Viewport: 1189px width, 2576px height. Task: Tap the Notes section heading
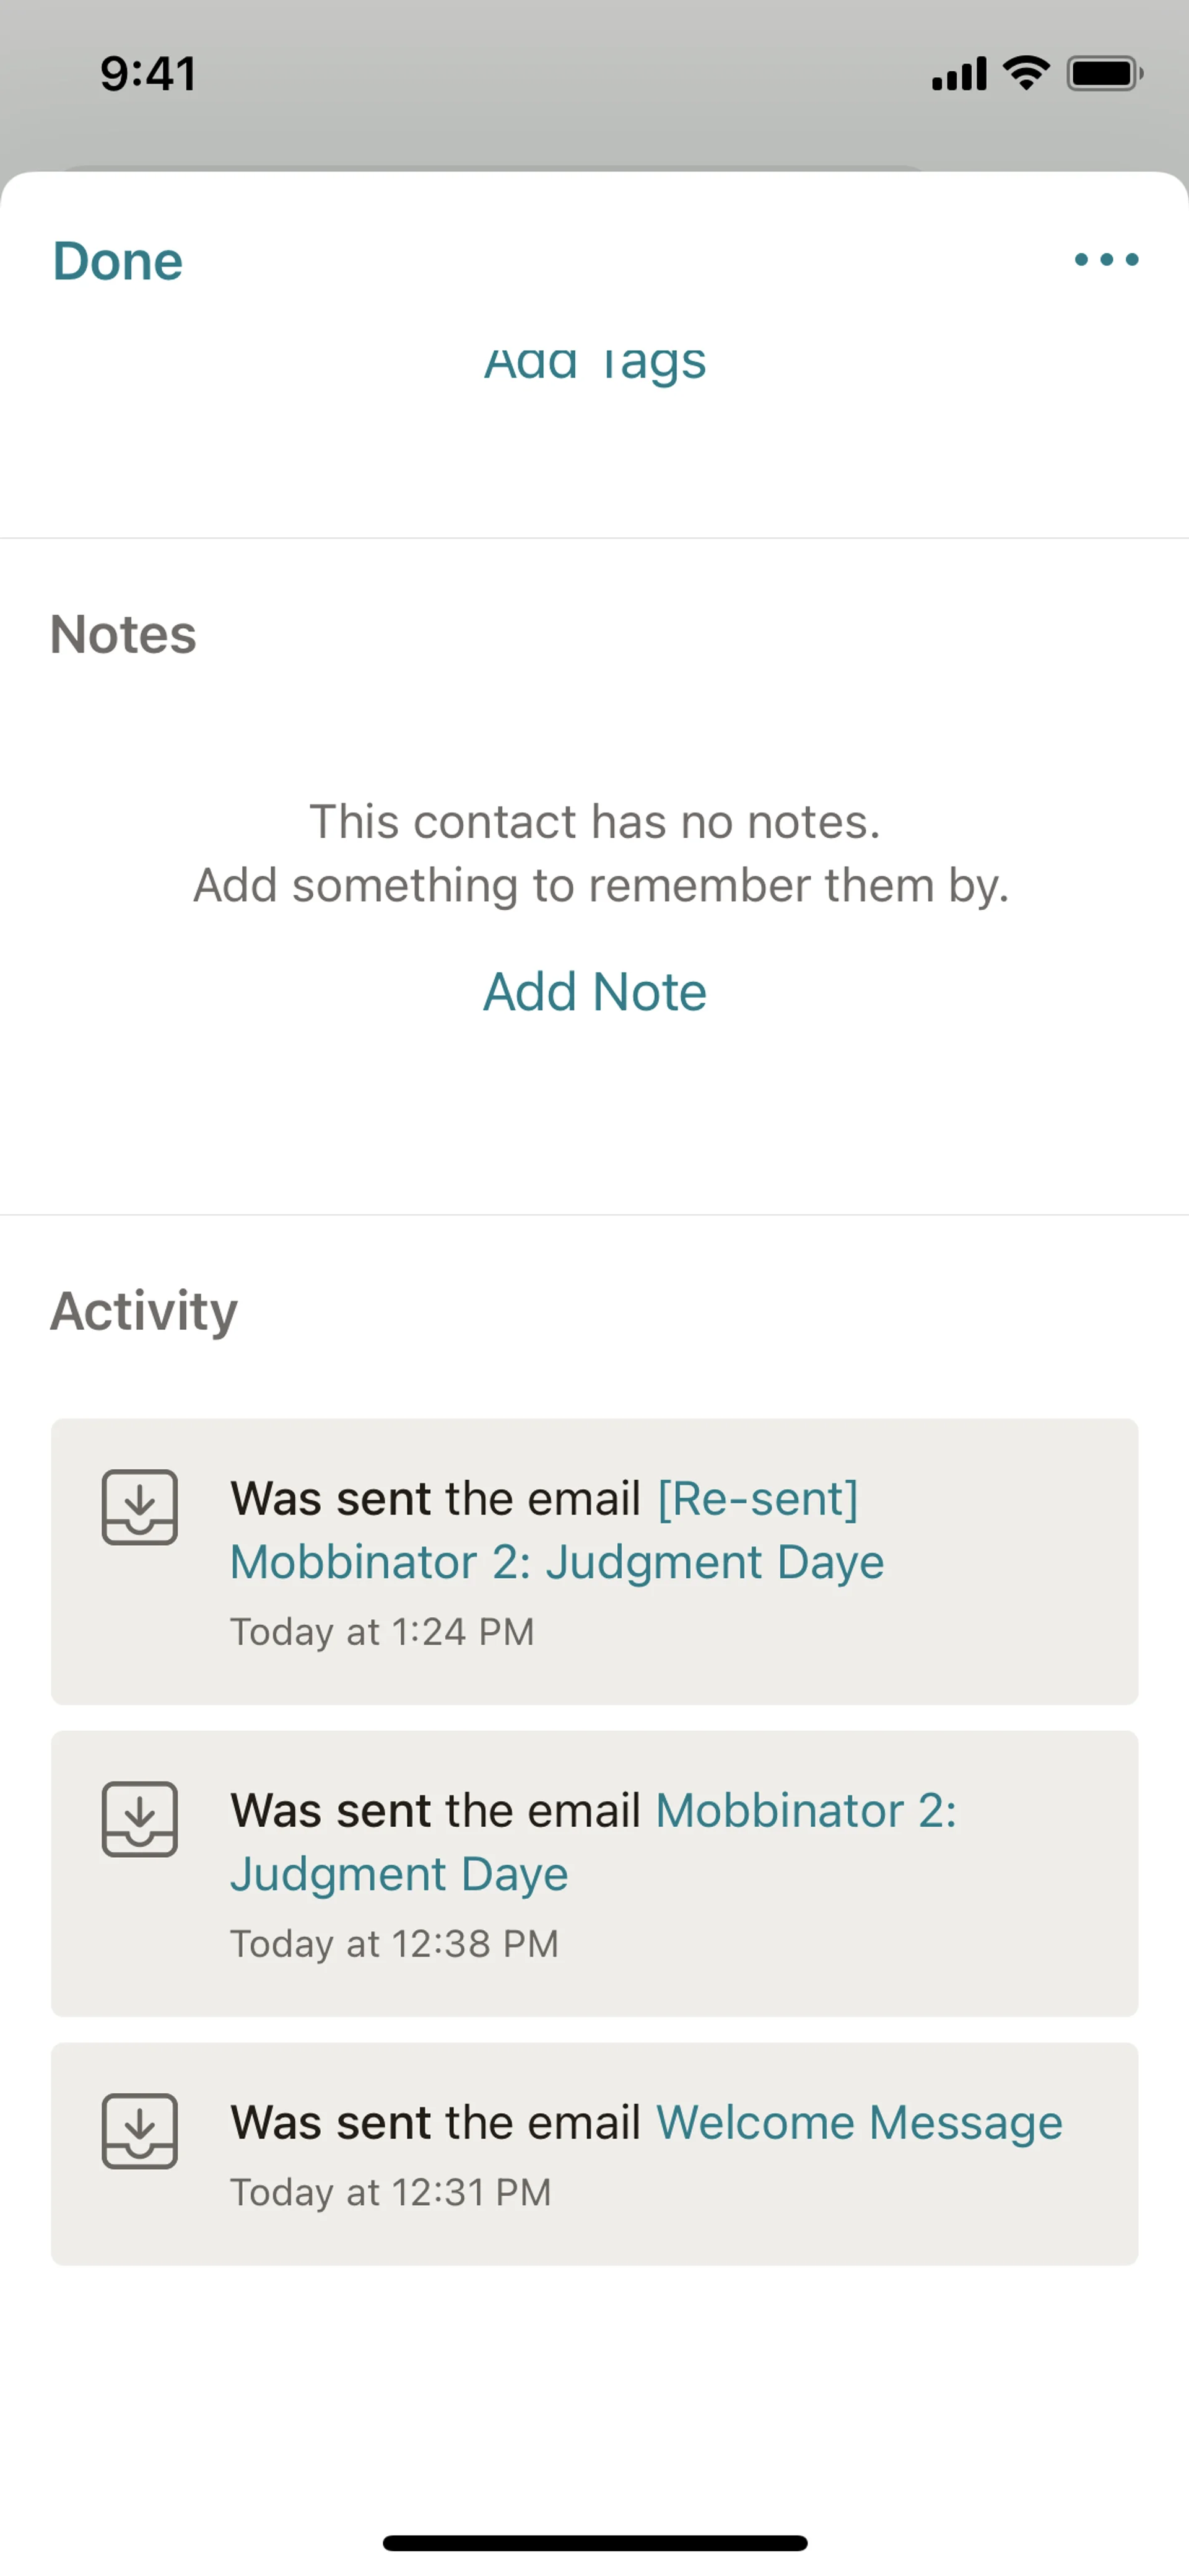123,634
